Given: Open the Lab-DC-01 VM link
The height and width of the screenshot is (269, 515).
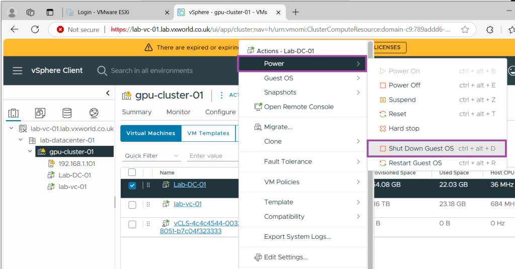Looking at the screenshot, I should click(190, 185).
